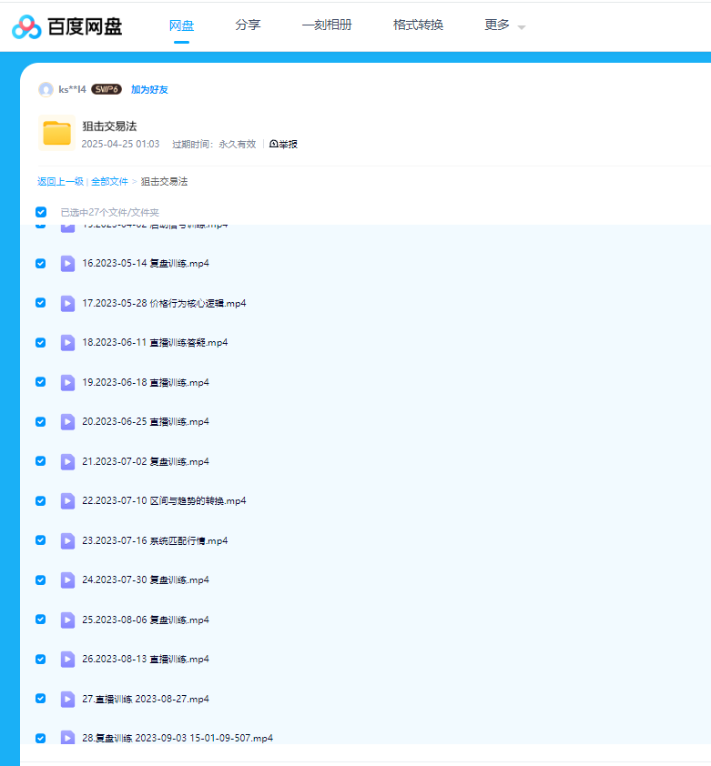Click video icon for 25.2023-08-06 复盘训练.mp4

[x=67, y=620]
